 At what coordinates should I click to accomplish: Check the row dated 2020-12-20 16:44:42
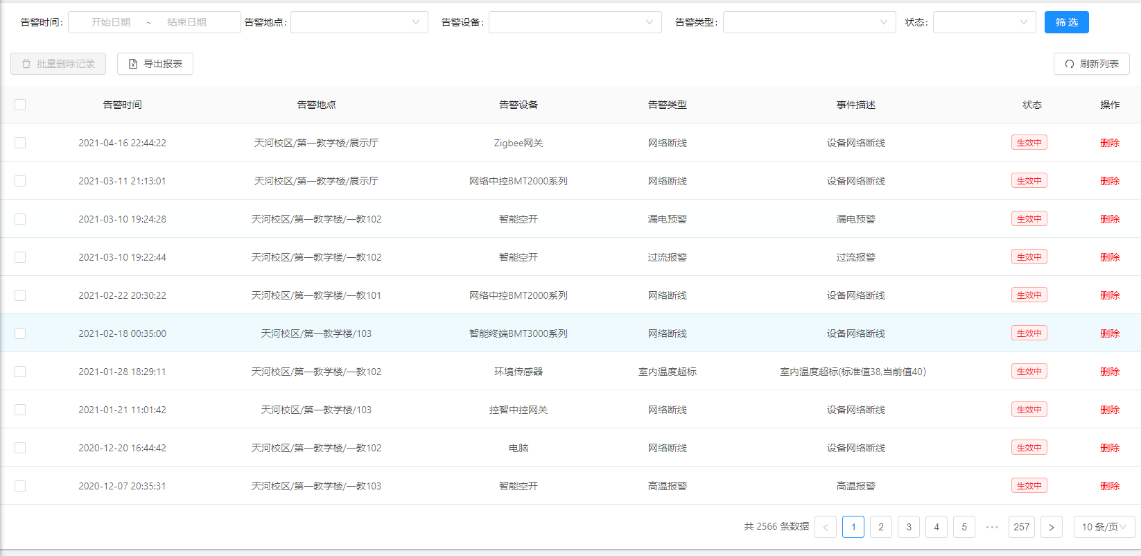pyautogui.click(x=20, y=448)
